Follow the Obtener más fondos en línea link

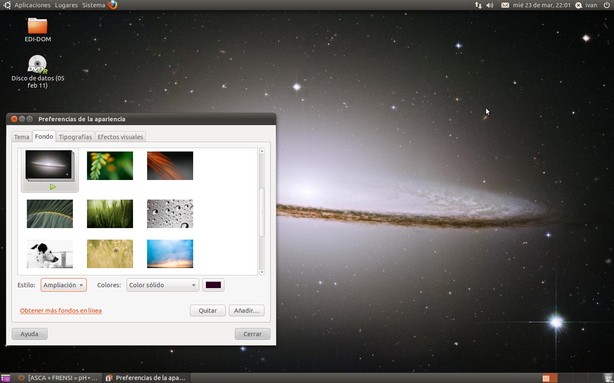[x=61, y=311]
